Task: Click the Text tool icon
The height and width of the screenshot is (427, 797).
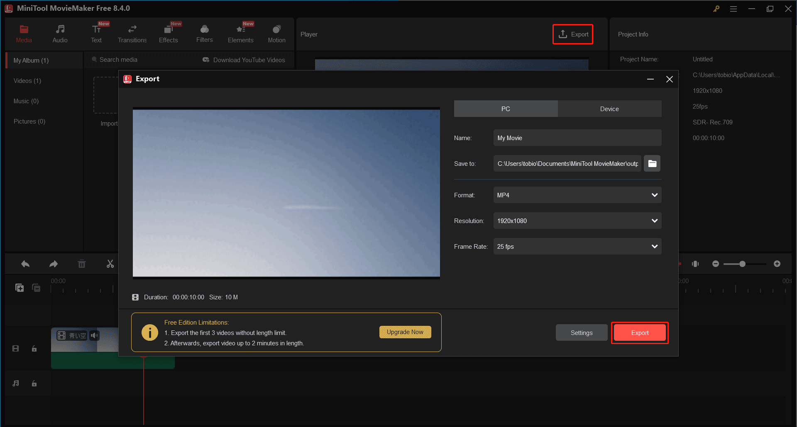Action: click(x=96, y=30)
